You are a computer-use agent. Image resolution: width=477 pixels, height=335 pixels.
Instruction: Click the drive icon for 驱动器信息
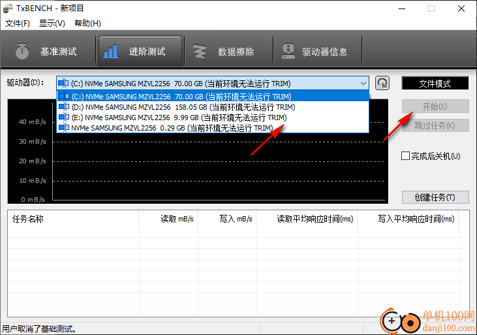288,51
